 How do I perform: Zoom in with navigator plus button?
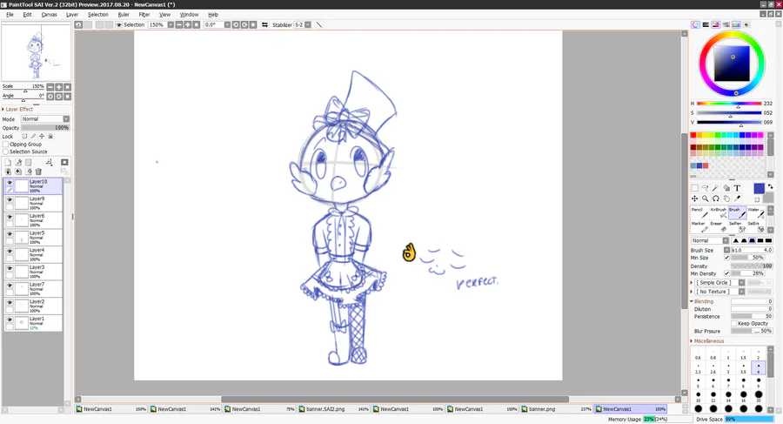(58, 87)
